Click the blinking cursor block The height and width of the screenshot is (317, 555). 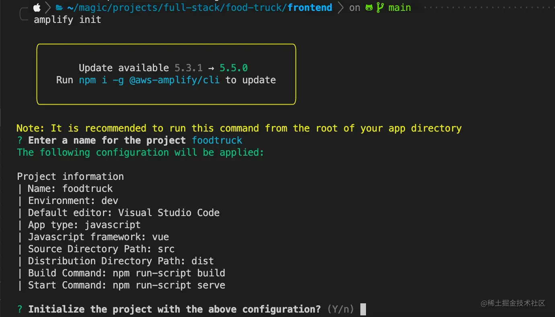click(362, 309)
